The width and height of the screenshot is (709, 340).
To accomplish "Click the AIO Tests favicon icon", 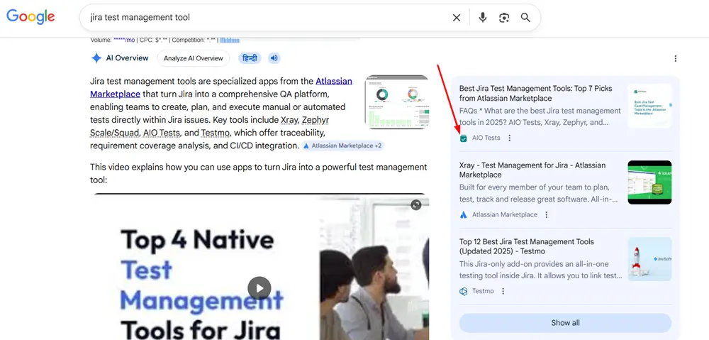I will click(463, 138).
